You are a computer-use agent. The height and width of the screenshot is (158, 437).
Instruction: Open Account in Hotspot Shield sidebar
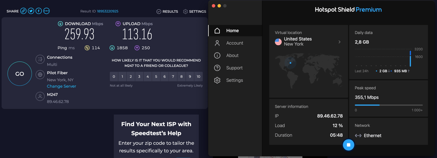click(x=235, y=43)
